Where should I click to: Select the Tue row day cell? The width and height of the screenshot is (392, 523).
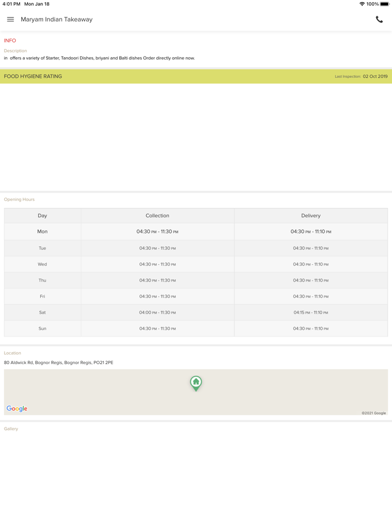(43, 248)
